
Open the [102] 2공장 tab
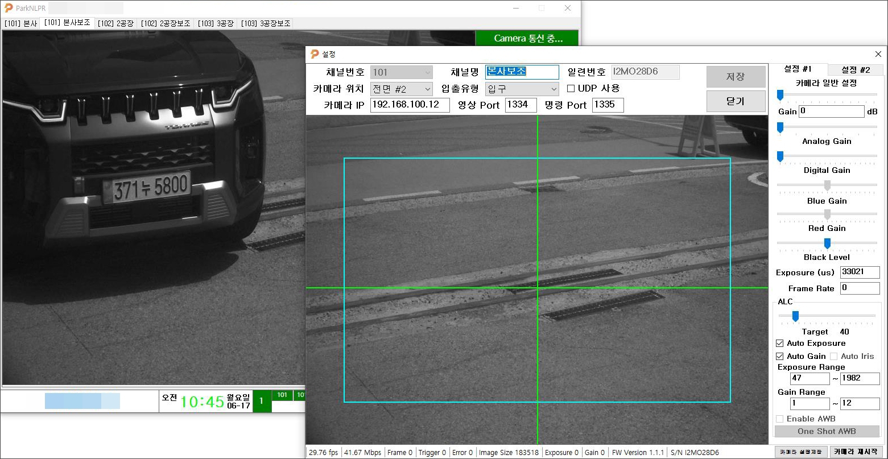point(115,23)
